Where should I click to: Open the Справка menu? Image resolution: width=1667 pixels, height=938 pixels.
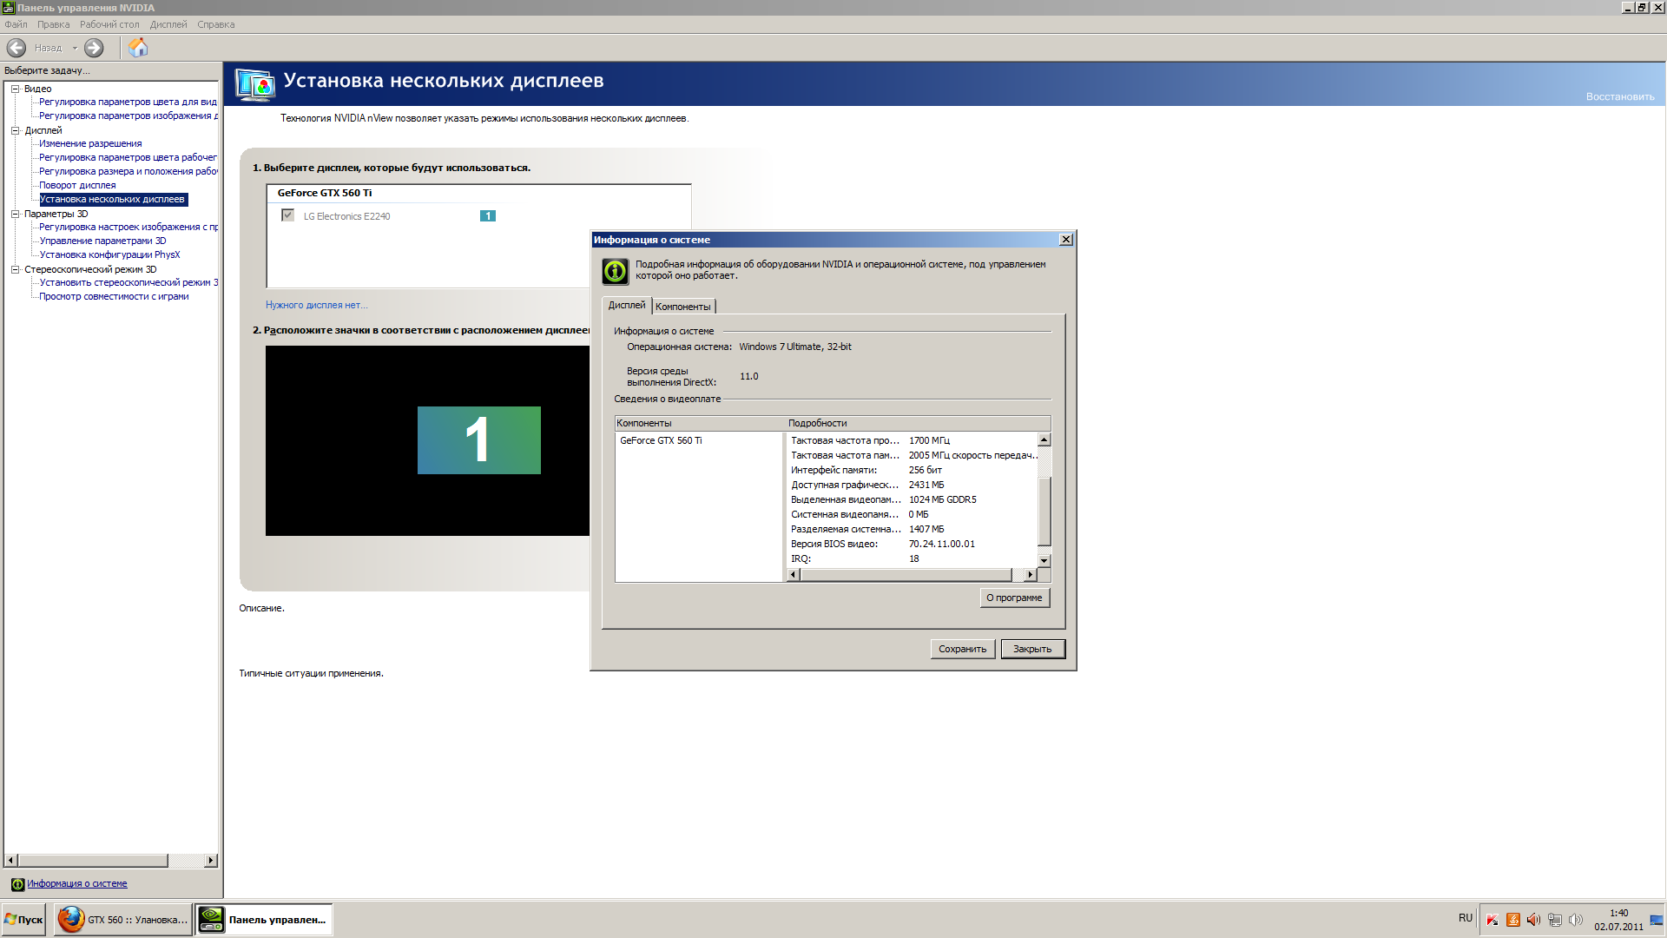[x=215, y=24]
